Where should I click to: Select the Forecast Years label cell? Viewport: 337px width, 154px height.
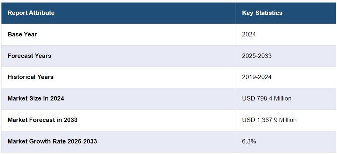tap(29, 56)
